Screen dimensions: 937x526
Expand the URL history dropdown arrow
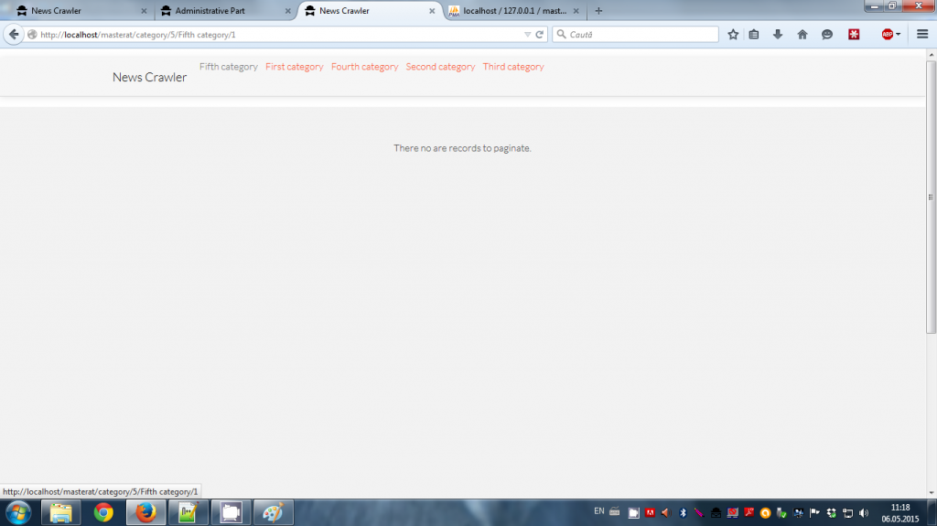coord(527,35)
